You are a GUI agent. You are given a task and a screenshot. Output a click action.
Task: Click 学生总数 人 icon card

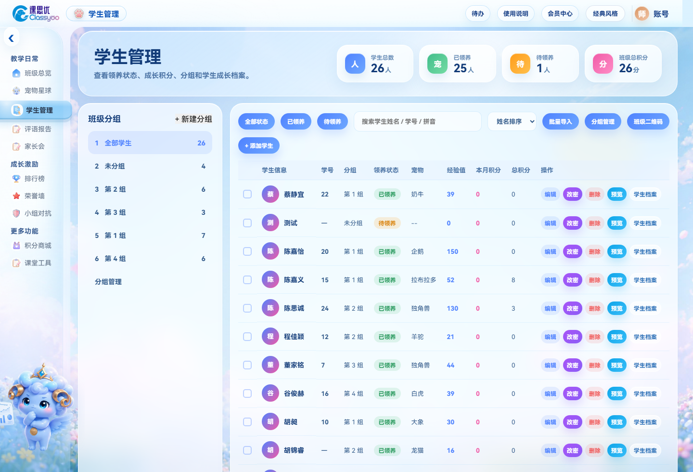tap(355, 64)
